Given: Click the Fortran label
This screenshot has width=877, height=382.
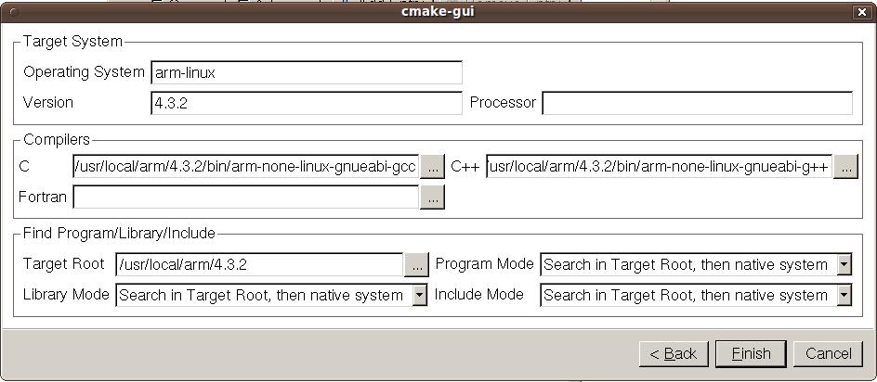Looking at the screenshot, I should click(x=43, y=197).
